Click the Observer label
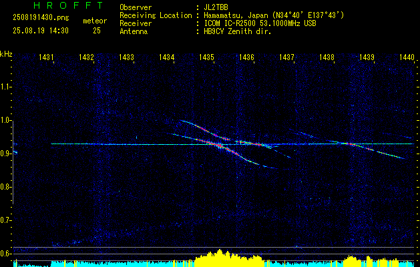The height and width of the screenshot is (267, 420). [x=136, y=7]
